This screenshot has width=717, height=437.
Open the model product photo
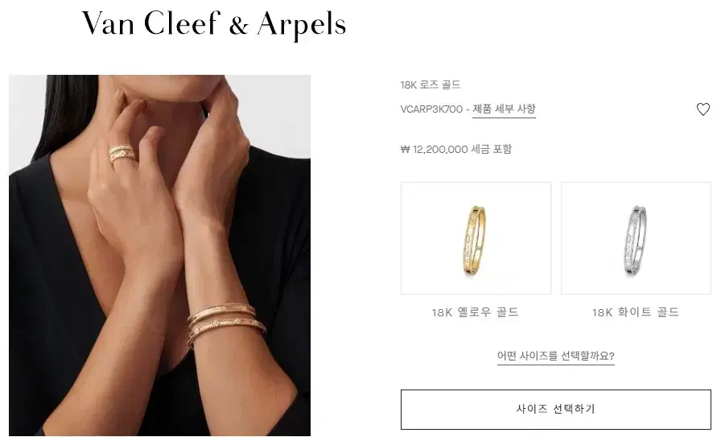tap(159, 256)
